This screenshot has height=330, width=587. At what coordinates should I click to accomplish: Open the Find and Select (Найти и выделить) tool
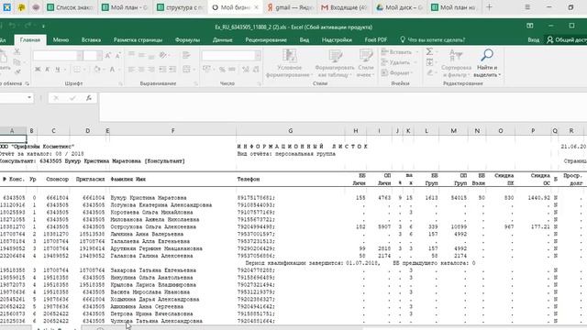pos(487,63)
